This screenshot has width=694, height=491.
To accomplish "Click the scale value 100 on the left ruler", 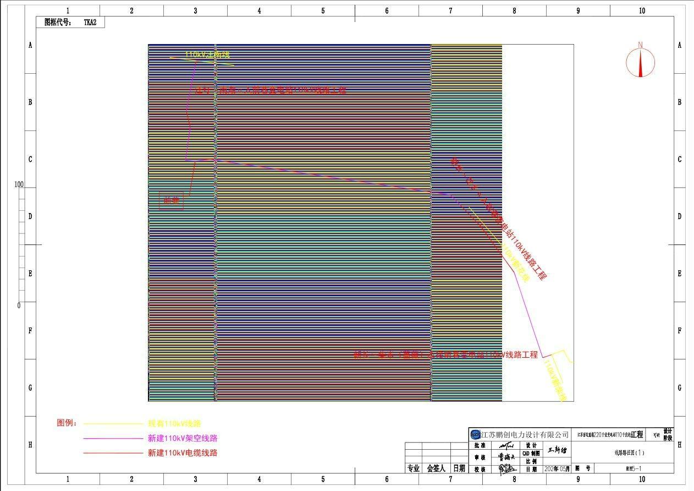I will (x=19, y=184).
